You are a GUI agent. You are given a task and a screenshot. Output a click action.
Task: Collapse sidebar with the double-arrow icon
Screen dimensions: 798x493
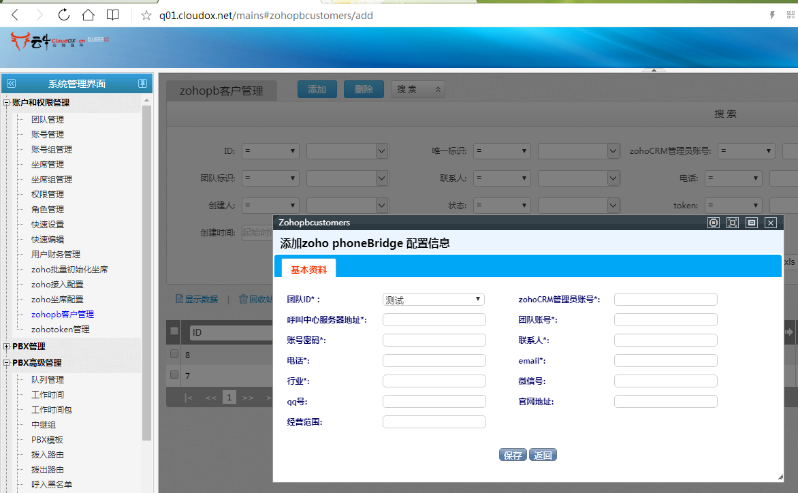(x=11, y=84)
